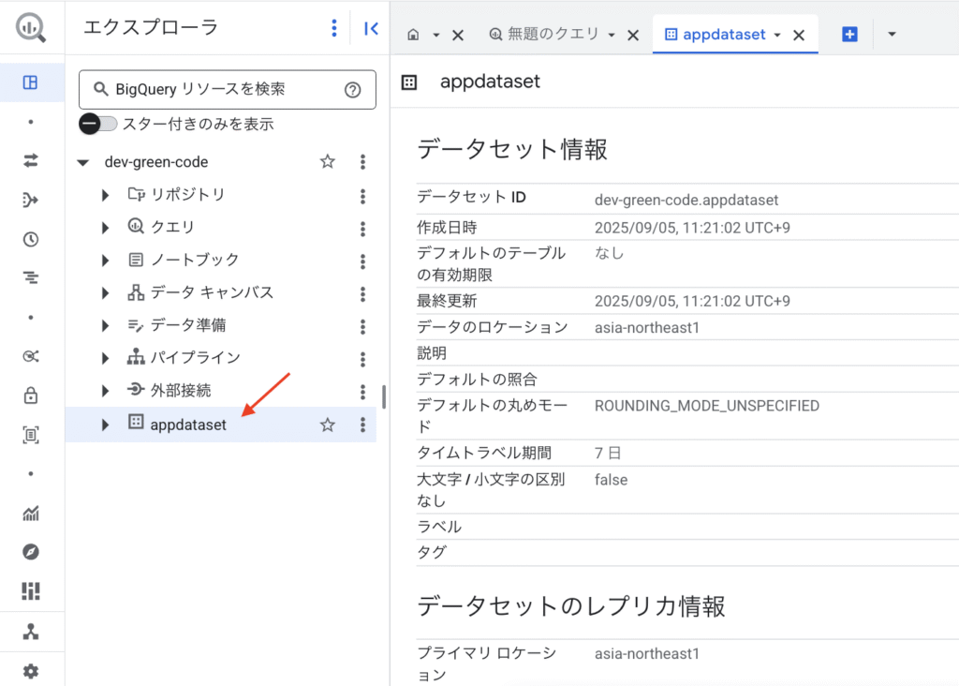959x686 pixels.
Task: Open the settings gear in left sidebar
Action: tap(31, 671)
